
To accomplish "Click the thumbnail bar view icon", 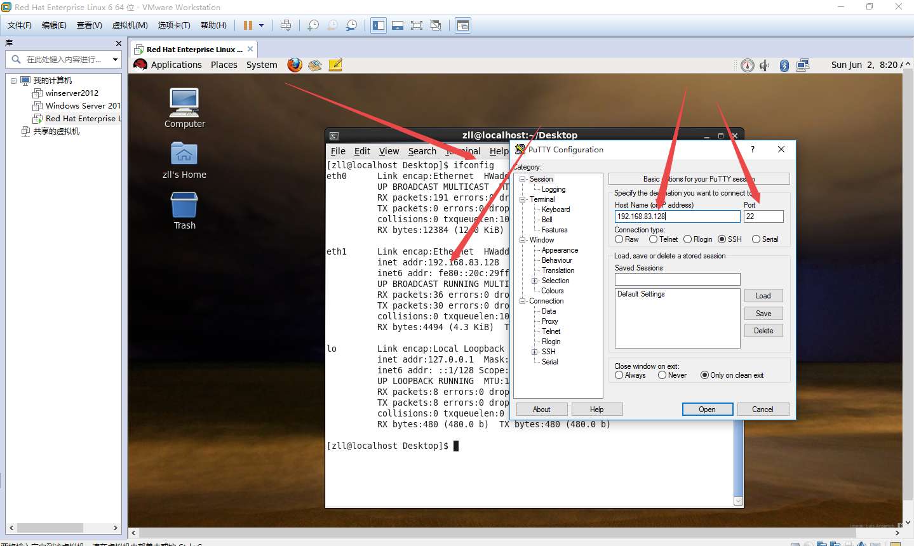I will pyautogui.click(x=398, y=25).
